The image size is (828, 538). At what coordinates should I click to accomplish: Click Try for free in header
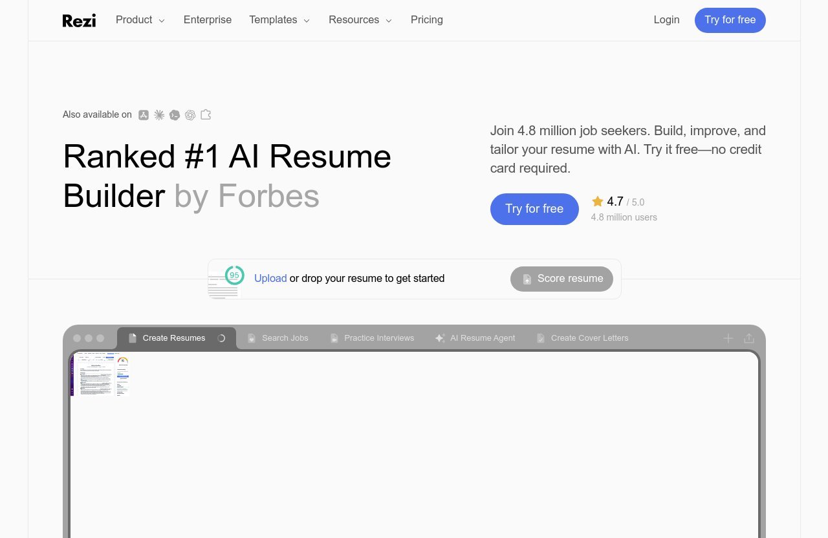click(x=730, y=20)
